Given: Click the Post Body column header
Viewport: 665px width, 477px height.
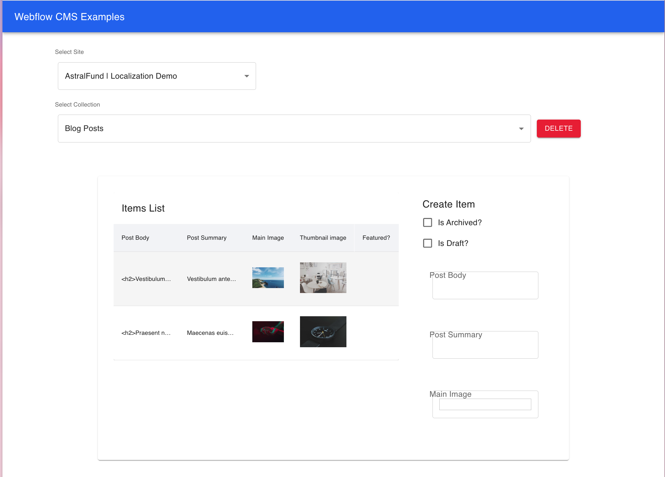Looking at the screenshot, I should click(x=135, y=238).
